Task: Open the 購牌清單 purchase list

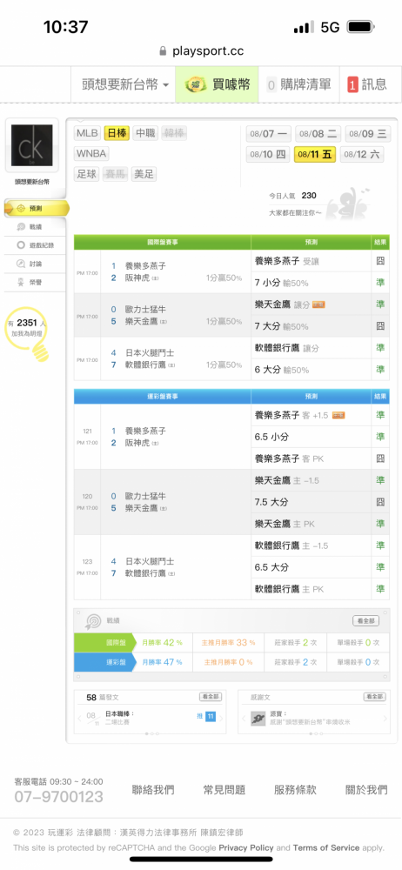Action: [298, 84]
